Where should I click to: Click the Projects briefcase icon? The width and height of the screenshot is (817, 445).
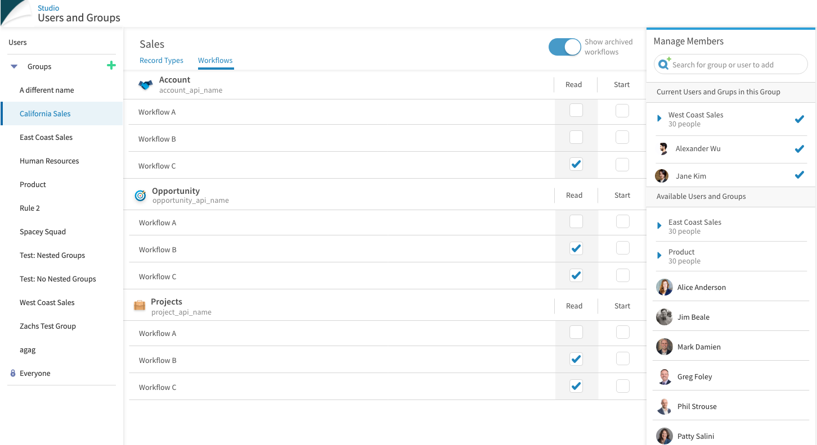(139, 306)
